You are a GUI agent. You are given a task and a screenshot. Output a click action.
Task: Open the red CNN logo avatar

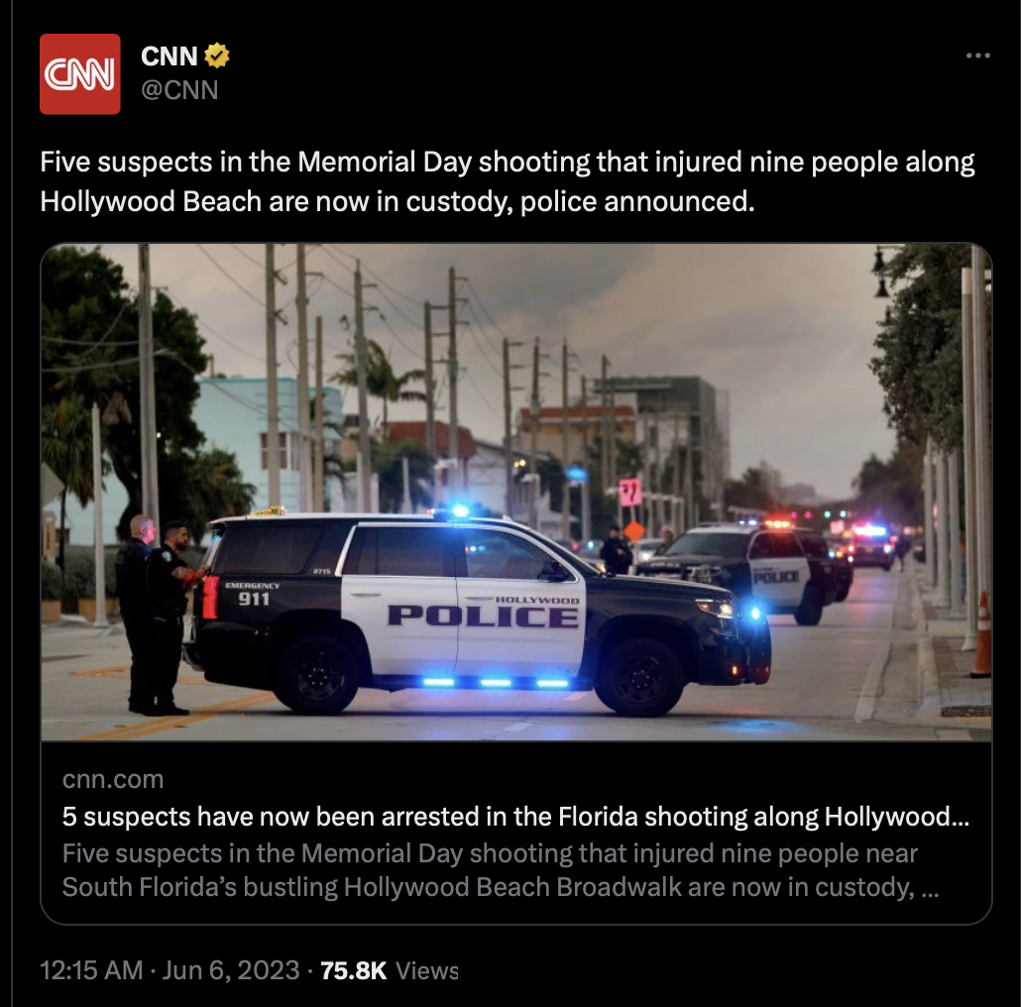pos(79,74)
